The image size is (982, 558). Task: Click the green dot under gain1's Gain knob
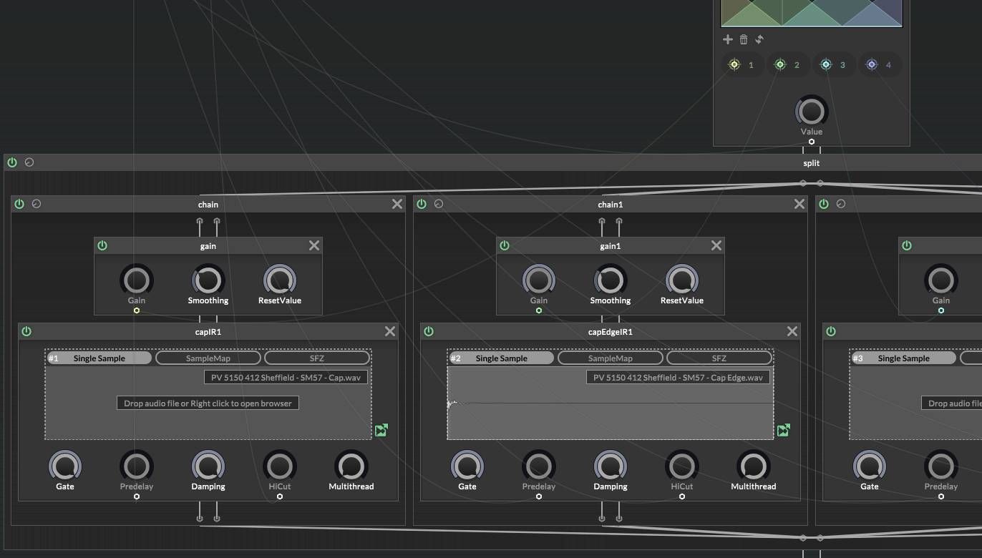click(539, 310)
